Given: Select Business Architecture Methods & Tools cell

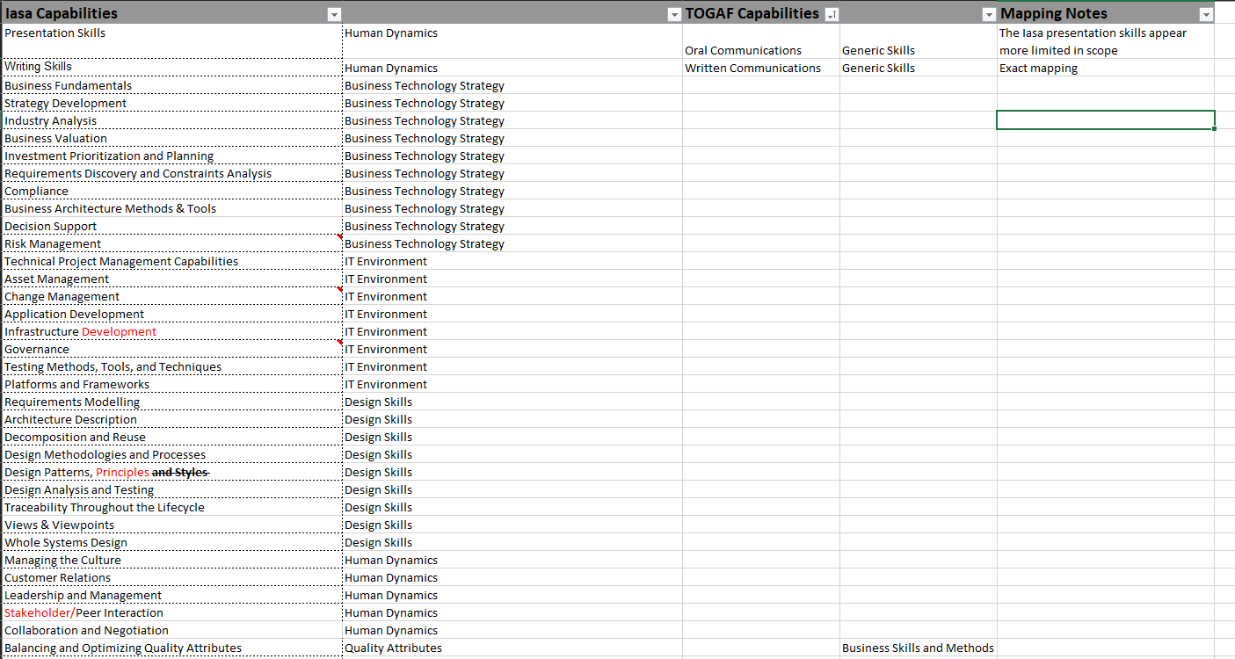Looking at the screenshot, I should [x=171, y=208].
